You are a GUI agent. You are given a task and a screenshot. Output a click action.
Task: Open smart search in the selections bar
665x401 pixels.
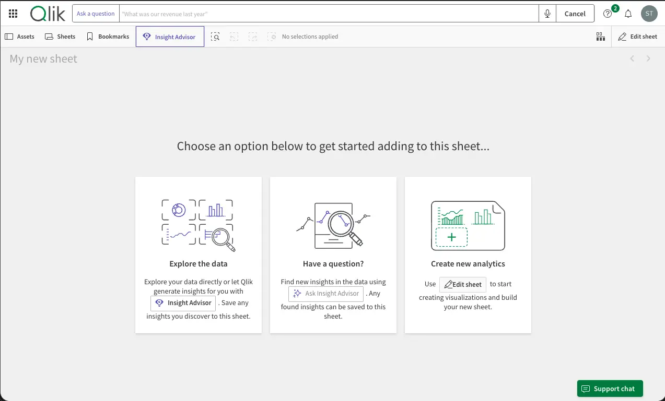pos(215,37)
